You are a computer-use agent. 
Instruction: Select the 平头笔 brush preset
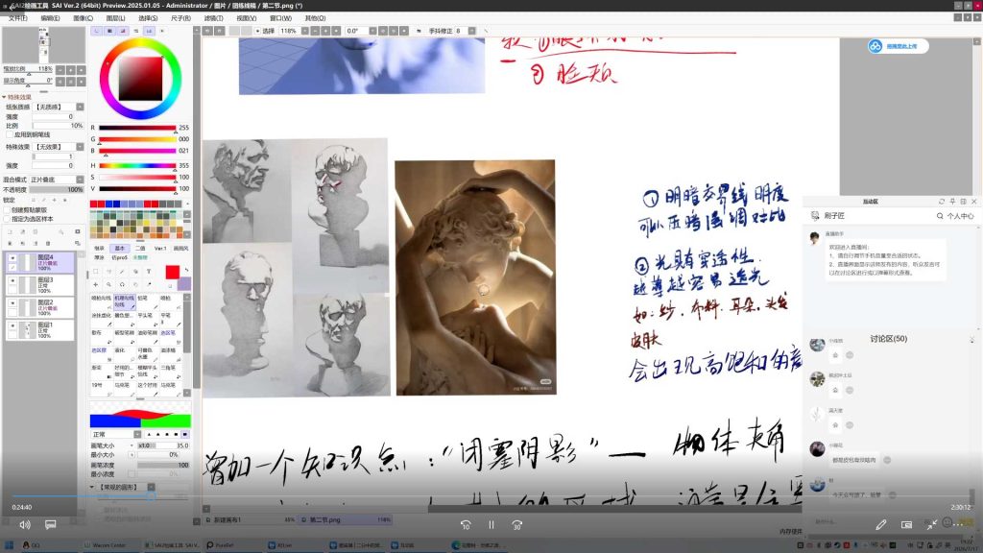149,320
